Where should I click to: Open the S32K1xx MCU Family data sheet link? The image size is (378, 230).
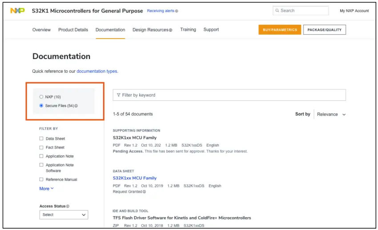134,178
